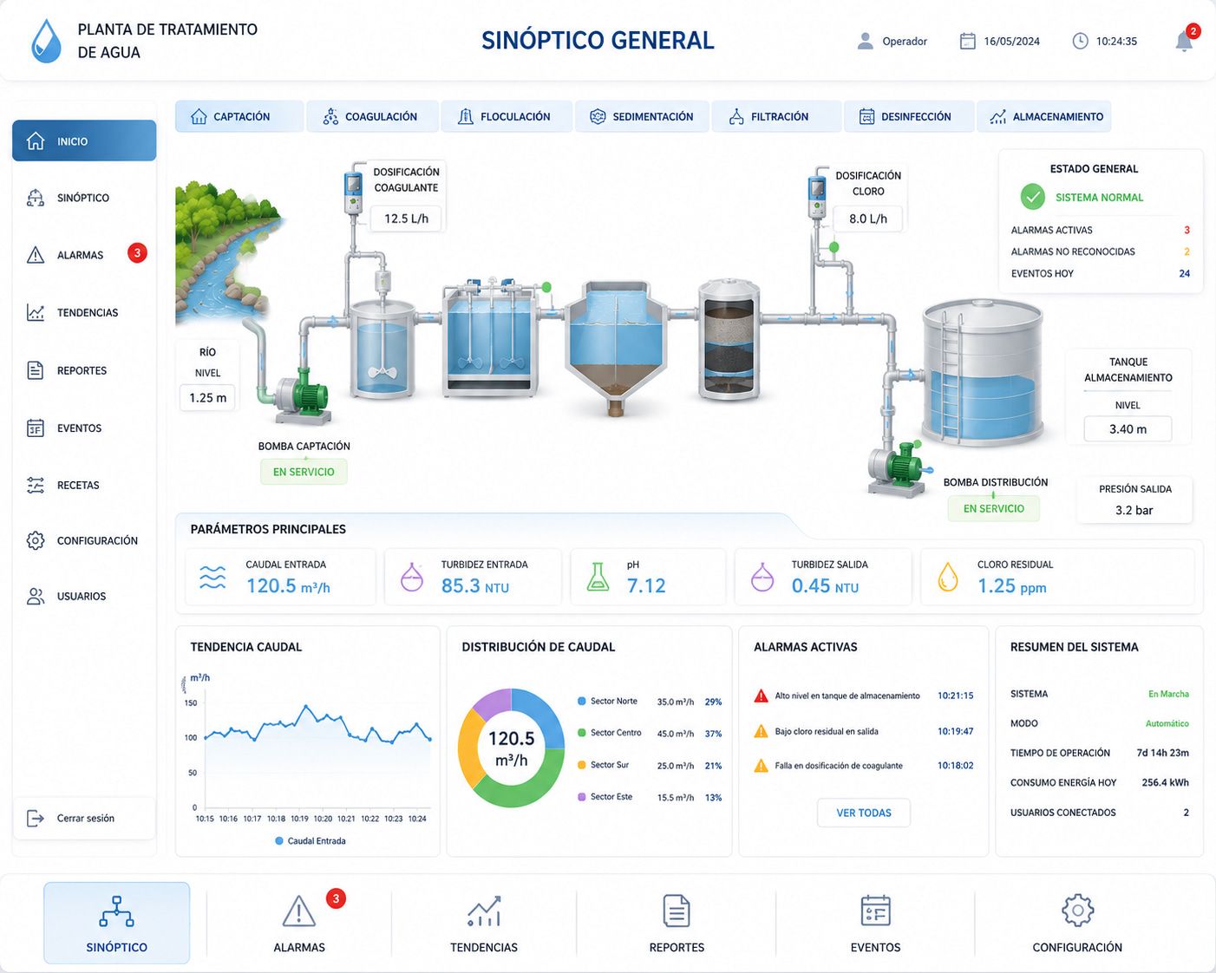
Task: Open Tendencias from the bottom navigation bar
Action: 484,923
